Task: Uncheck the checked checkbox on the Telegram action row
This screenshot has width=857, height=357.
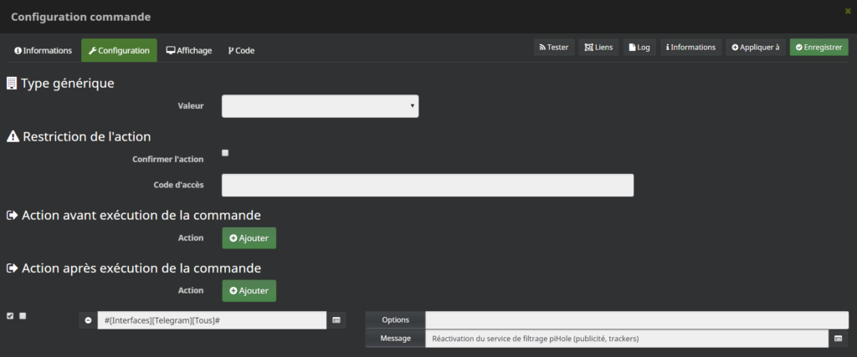Action: [x=10, y=316]
